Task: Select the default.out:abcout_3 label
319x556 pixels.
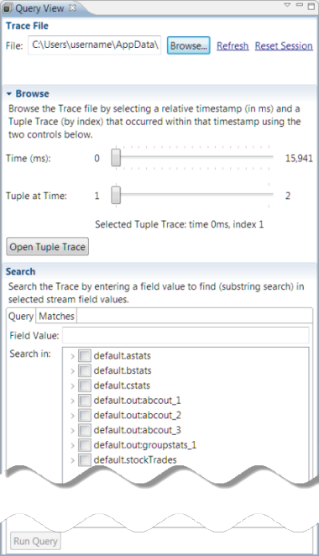Action: [x=138, y=430]
